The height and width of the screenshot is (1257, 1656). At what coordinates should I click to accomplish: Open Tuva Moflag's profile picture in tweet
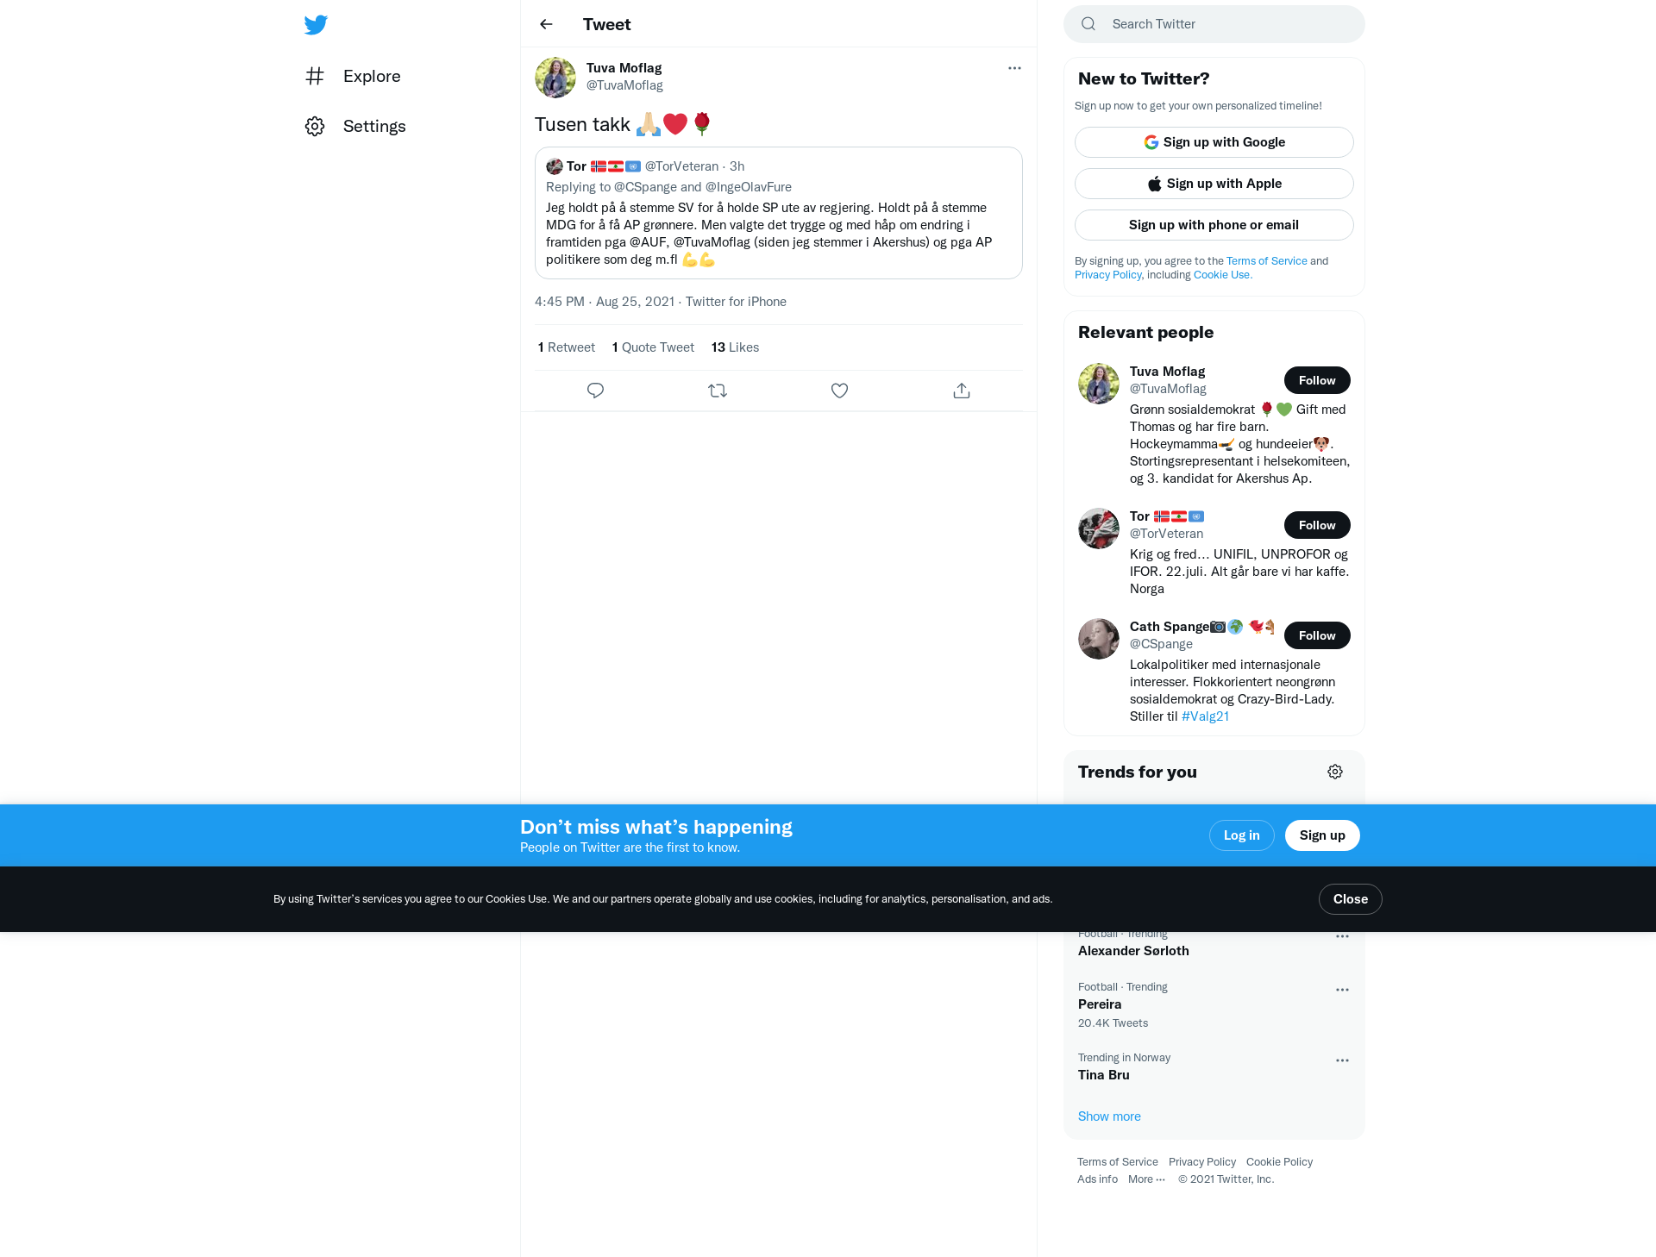click(555, 78)
